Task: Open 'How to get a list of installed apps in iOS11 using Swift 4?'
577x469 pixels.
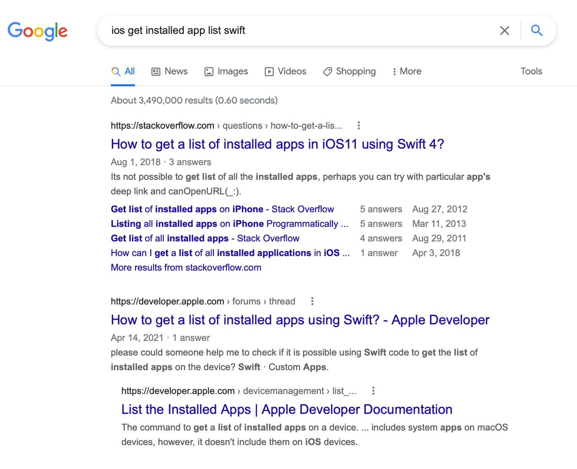Action: click(277, 144)
